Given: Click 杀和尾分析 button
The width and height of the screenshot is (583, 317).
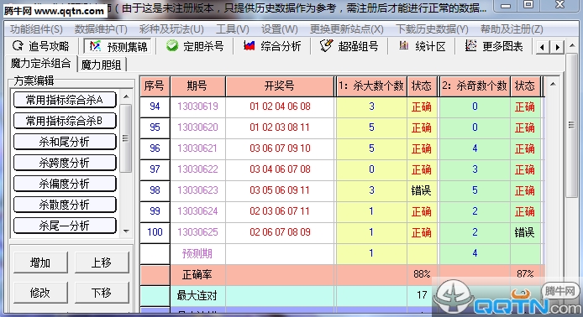Looking at the screenshot, I should tap(65, 142).
